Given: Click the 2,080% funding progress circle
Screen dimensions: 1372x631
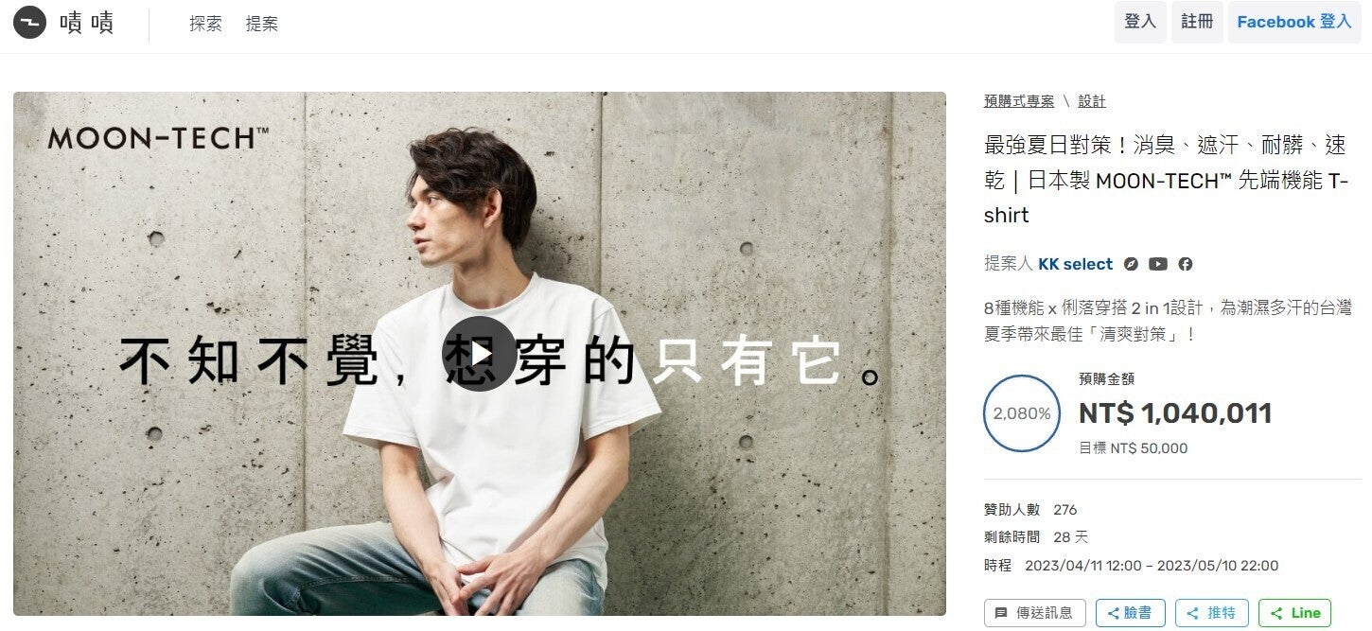Looking at the screenshot, I should point(1022,413).
